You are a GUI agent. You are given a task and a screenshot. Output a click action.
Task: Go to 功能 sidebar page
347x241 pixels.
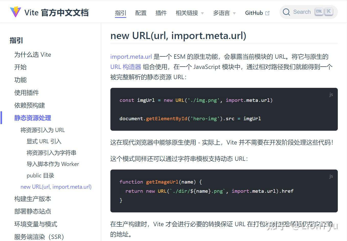pos(20,80)
